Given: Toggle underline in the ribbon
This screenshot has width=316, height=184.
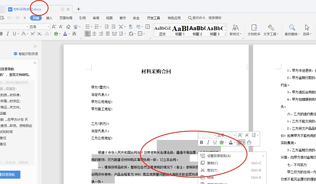Looking at the screenshot, I should tap(14, 34).
